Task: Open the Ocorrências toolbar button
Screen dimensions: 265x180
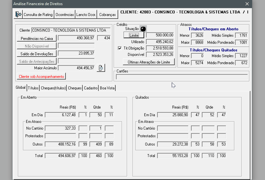Action: (x=65, y=15)
